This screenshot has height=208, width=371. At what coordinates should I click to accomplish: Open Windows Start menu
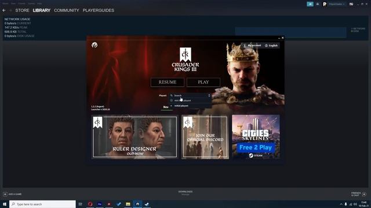click(x=5, y=204)
